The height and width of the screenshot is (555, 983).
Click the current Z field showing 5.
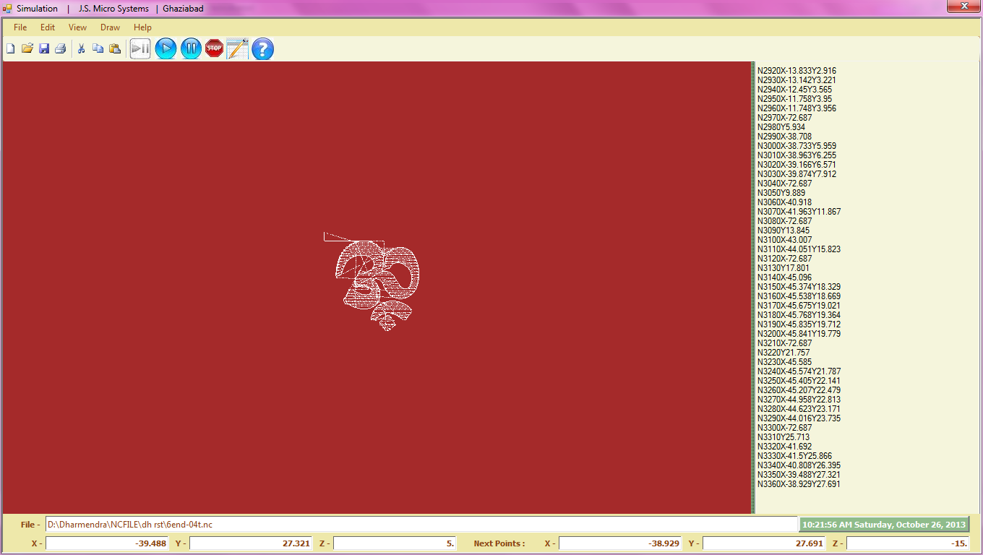(395, 543)
